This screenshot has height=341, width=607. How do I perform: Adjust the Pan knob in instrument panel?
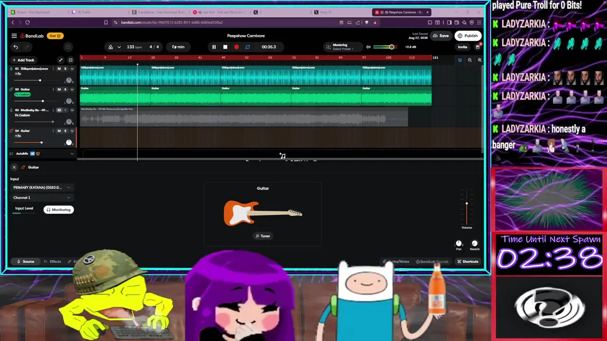tap(459, 243)
